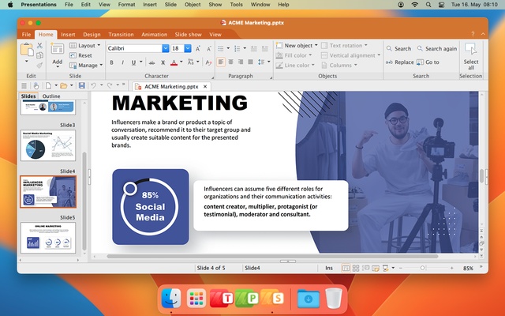
Task: Click the Decrease indent icon
Action: [254, 49]
